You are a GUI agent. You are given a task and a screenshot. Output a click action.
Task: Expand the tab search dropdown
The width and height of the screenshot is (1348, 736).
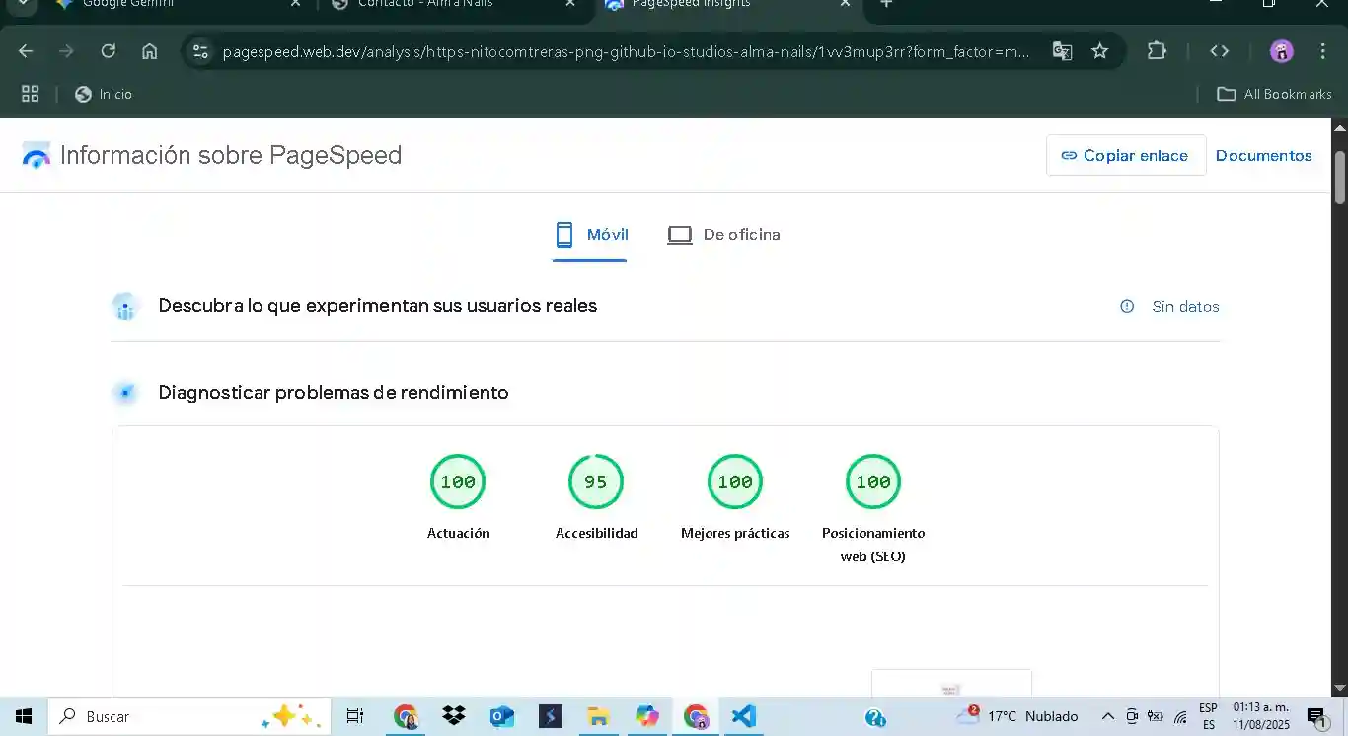tap(22, 4)
